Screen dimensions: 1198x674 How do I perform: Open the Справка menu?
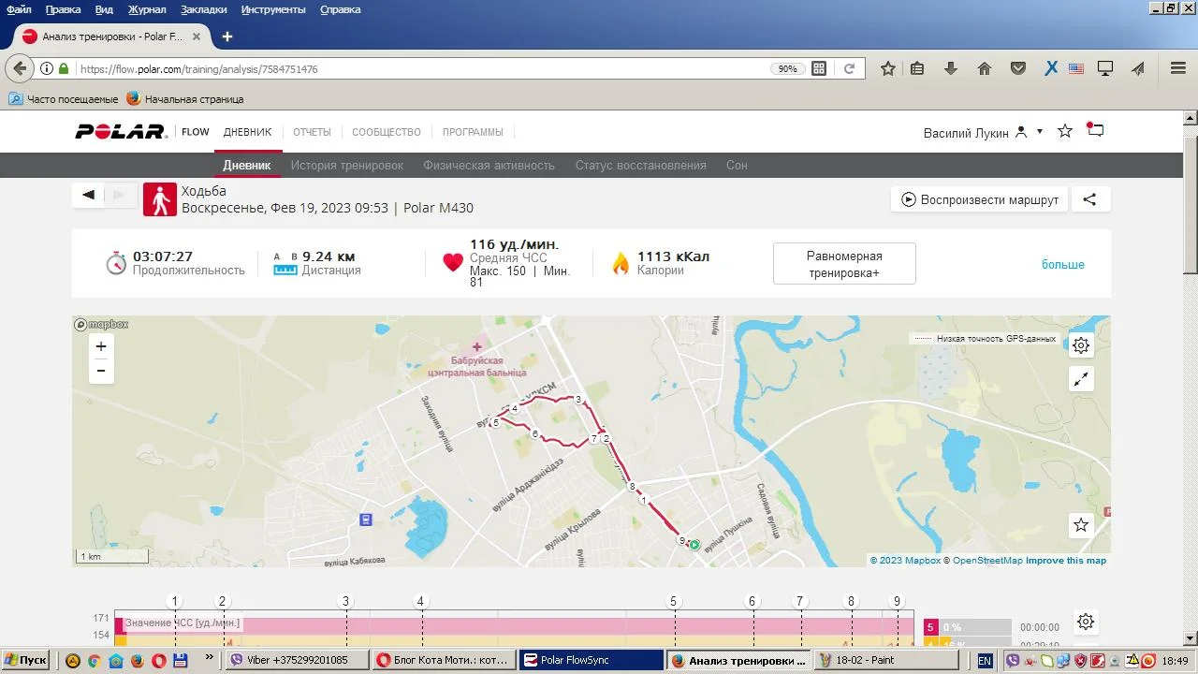coord(340,9)
